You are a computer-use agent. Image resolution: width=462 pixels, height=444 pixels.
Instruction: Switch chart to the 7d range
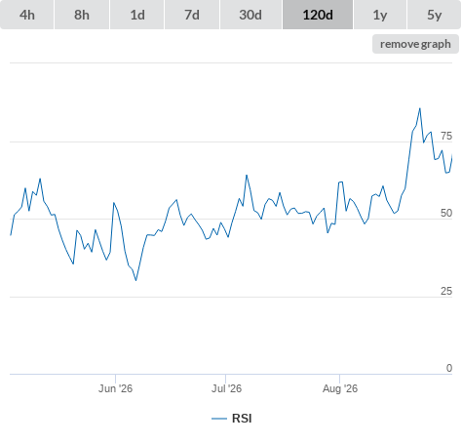click(x=192, y=15)
